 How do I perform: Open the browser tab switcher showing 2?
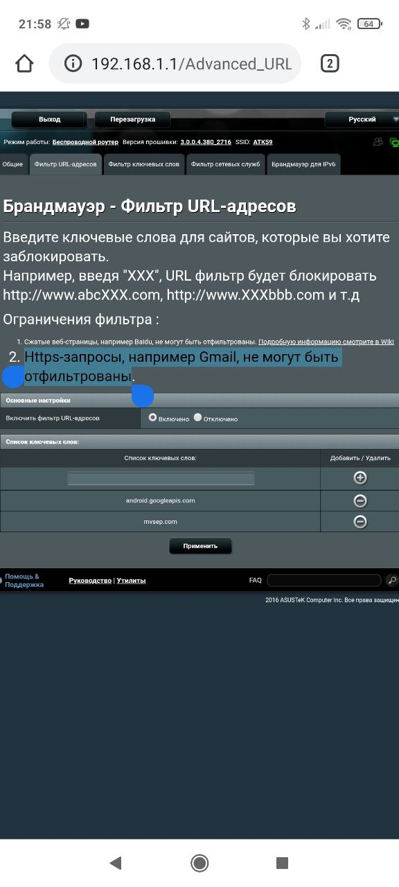(x=330, y=64)
